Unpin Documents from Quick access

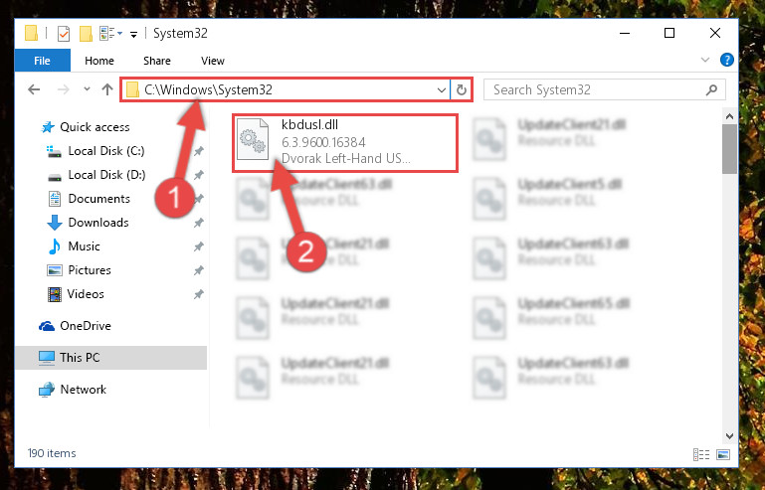coord(198,199)
